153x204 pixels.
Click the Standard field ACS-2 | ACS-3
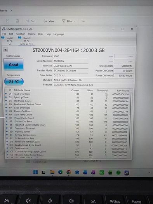93,80
